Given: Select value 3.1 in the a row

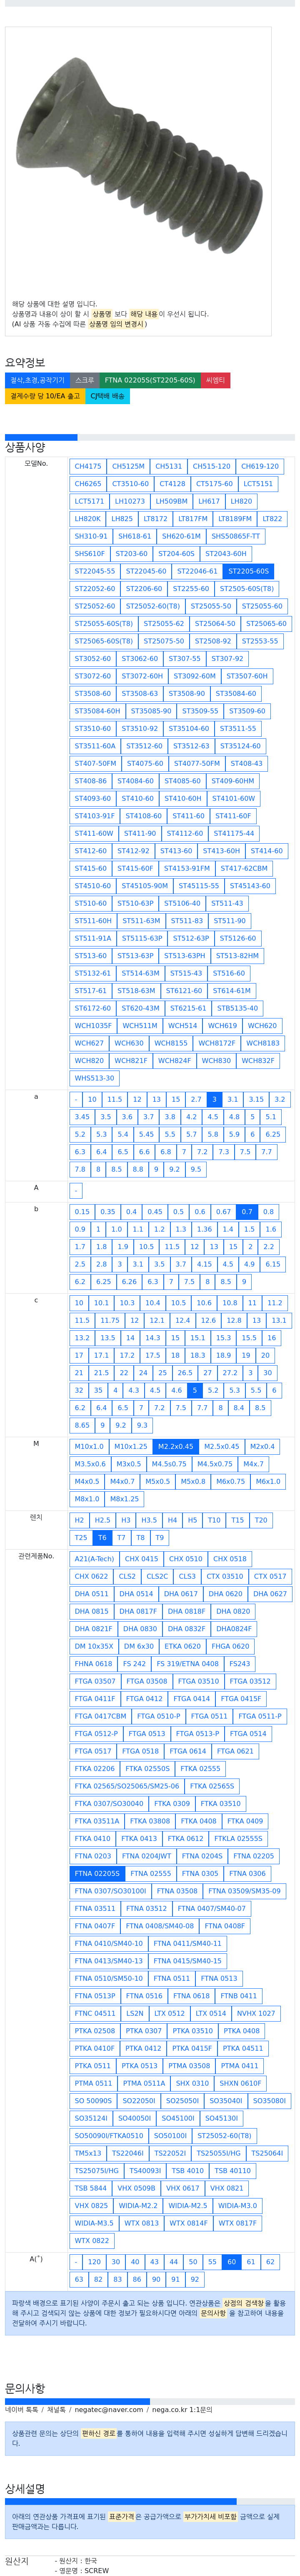Looking at the screenshot, I should click(232, 1099).
